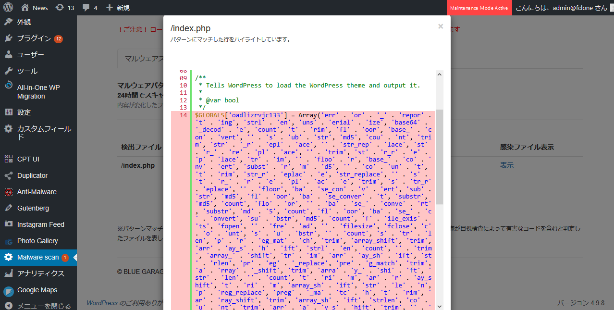Open the Instagram Feed menu item
The height and width of the screenshot is (310, 614).
40,224
